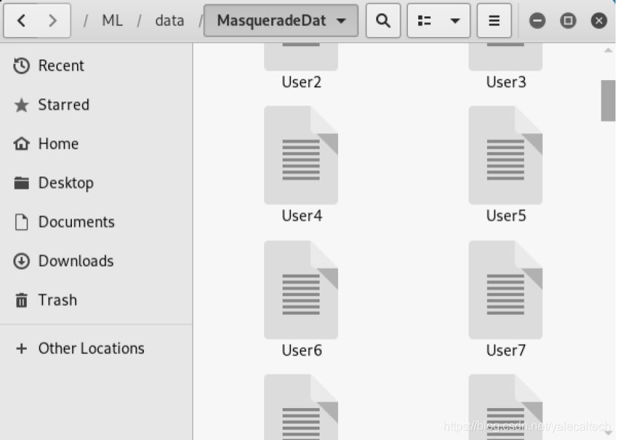Open Trash in the sidebar

(96, 300)
